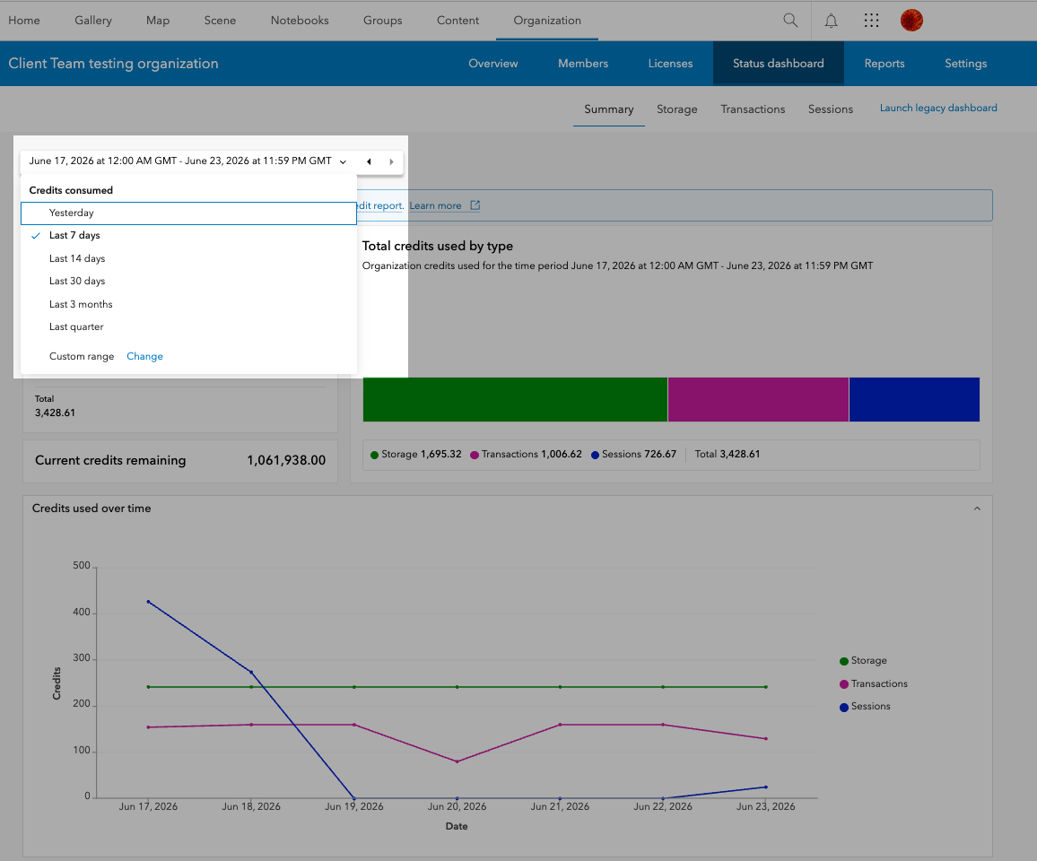This screenshot has height=861, width=1037.
Task: Go to previous date range arrow
Action: (369, 161)
